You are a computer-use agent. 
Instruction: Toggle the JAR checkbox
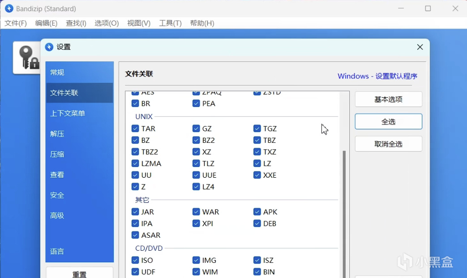(135, 212)
